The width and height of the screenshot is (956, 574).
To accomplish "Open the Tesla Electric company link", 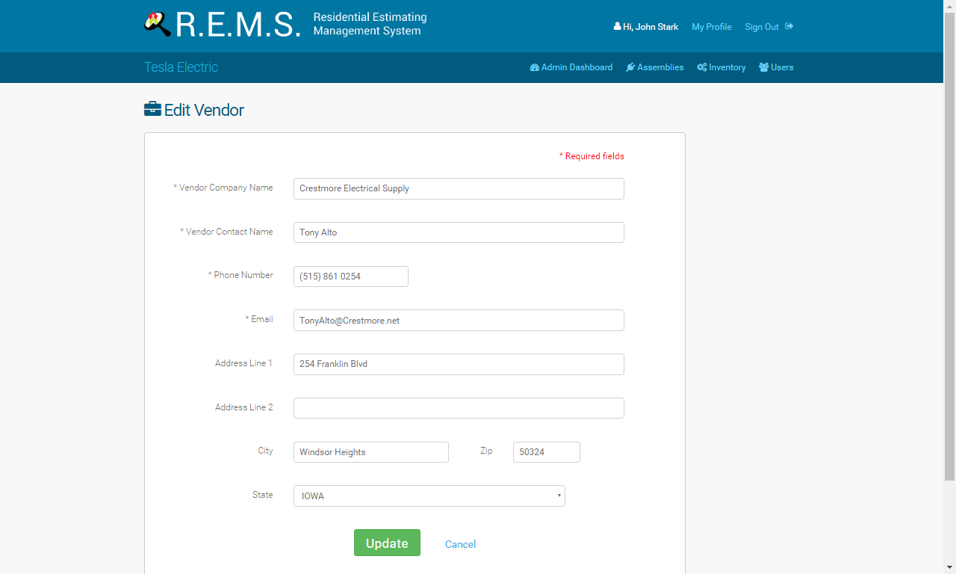I will [x=181, y=67].
